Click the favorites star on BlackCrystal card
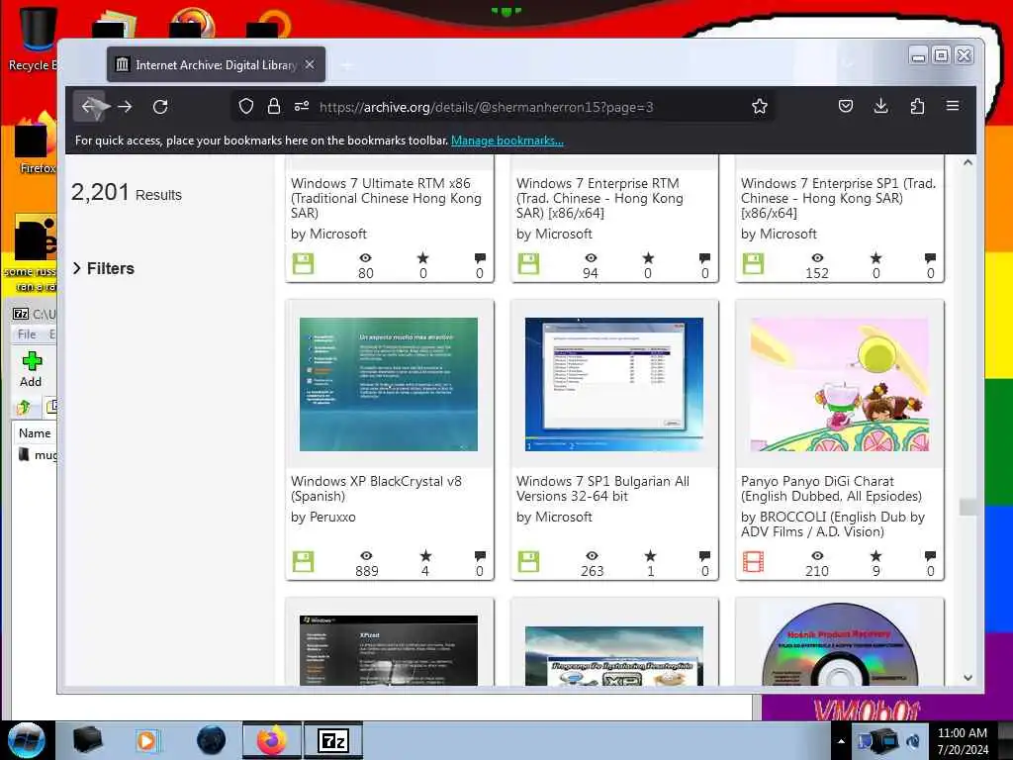1013x760 pixels. tap(425, 556)
